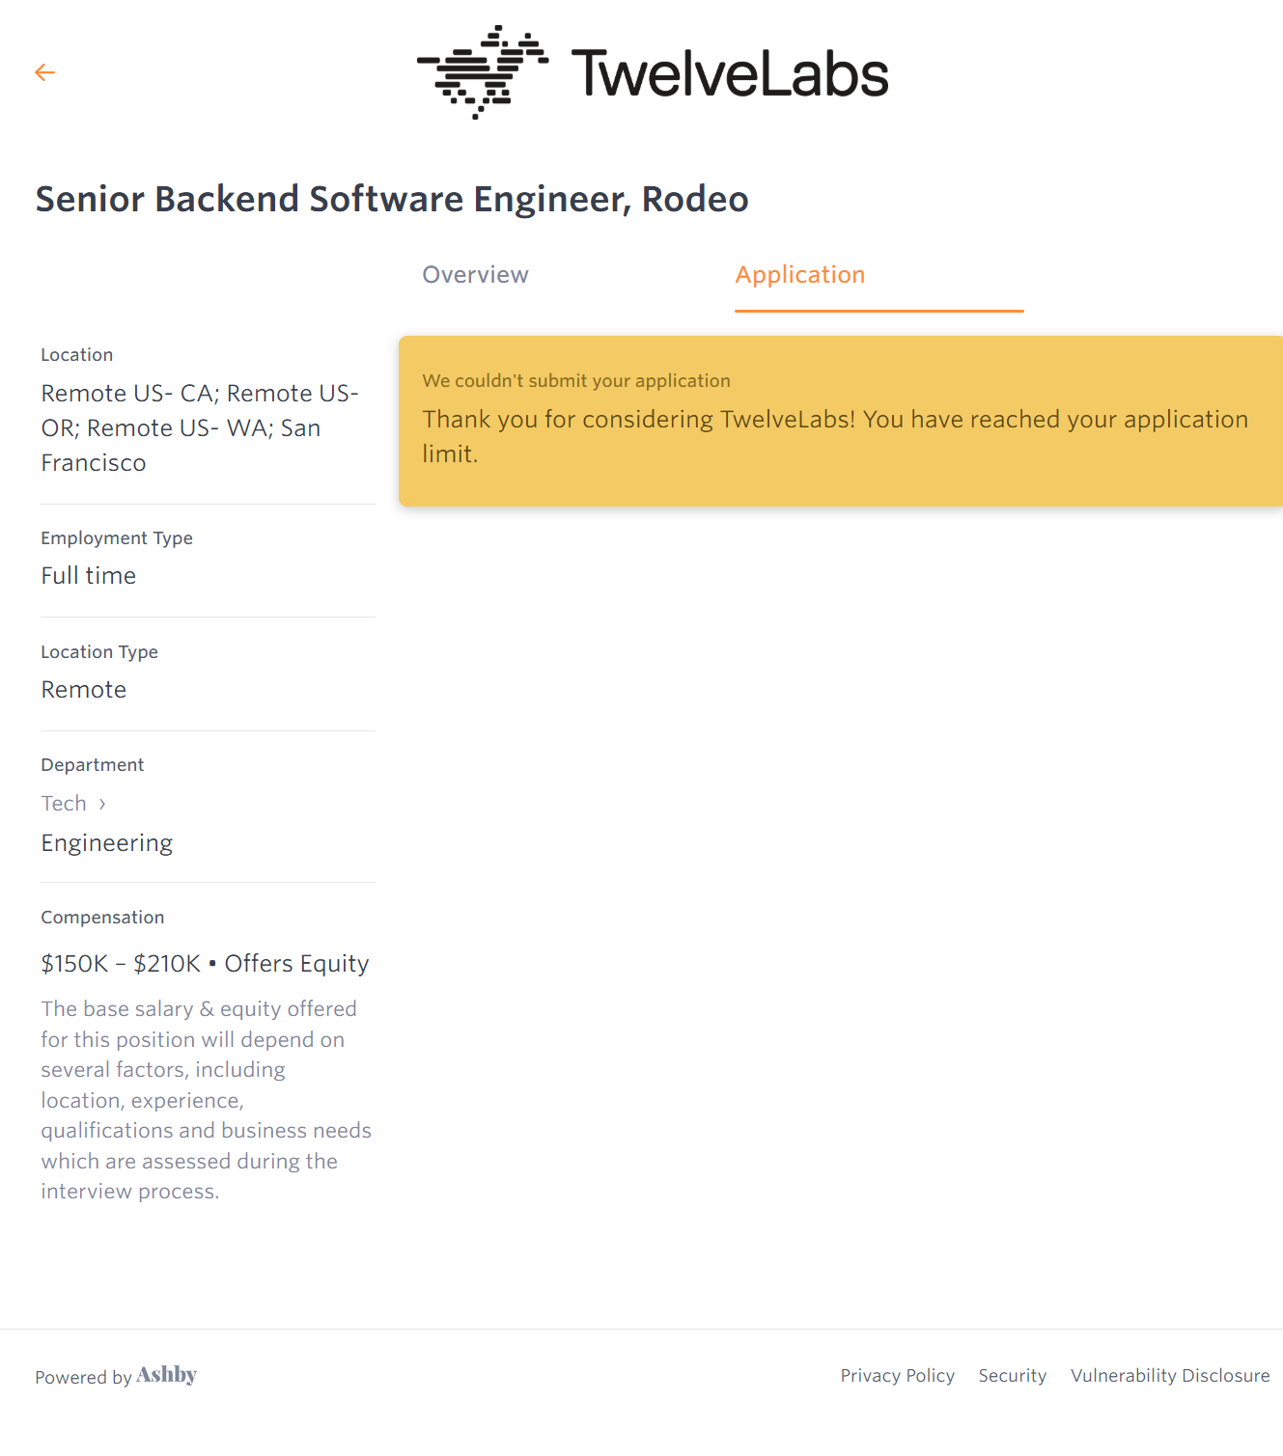Click the Remote location type value
The width and height of the screenshot is (1283, 1456).
coord(83,690)
